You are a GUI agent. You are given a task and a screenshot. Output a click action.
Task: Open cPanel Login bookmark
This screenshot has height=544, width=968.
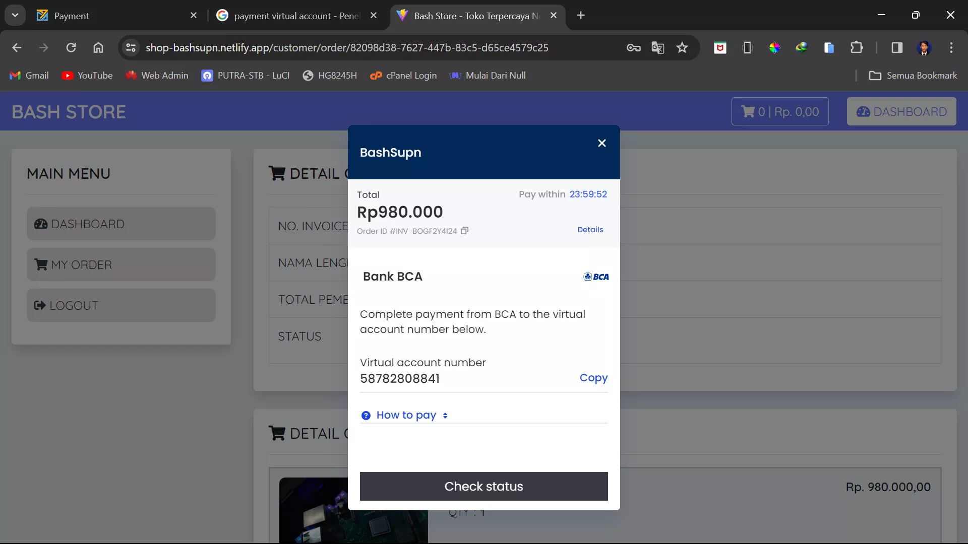pyautogui.click(x=403, y=76)
